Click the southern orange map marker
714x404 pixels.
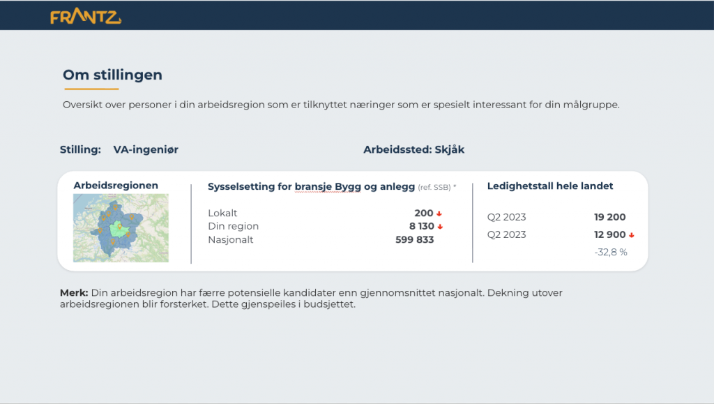(113, 242)
